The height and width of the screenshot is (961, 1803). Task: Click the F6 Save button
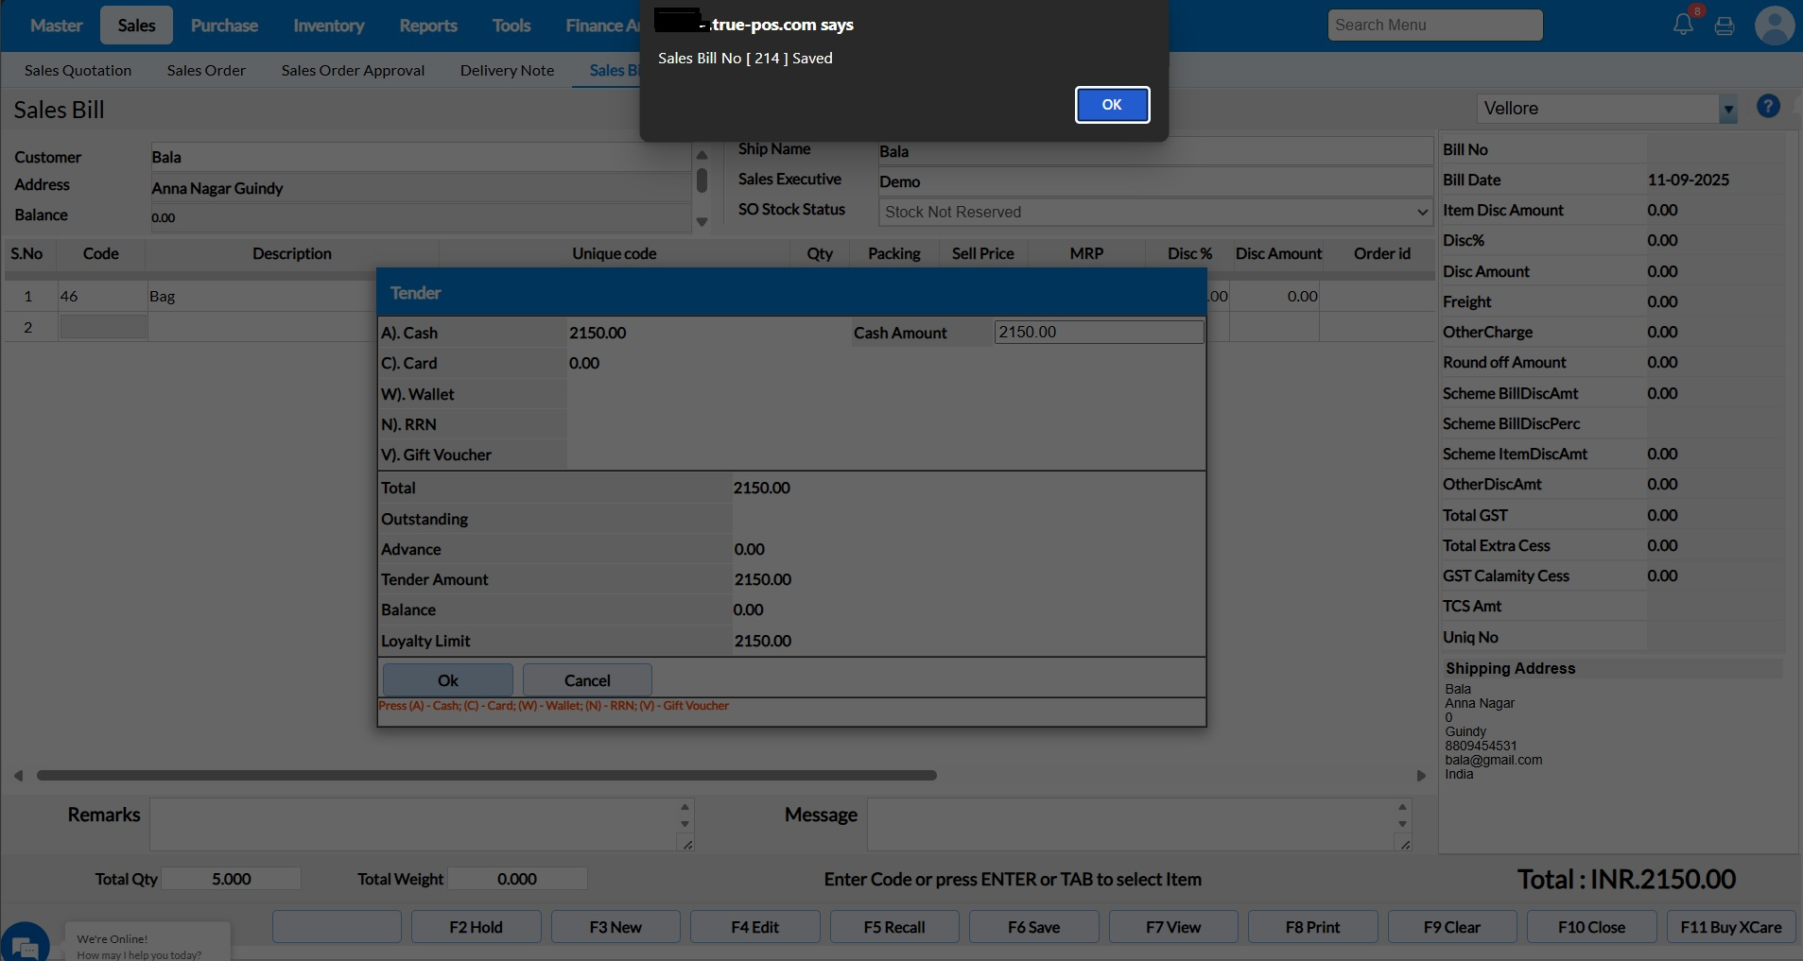click(x=1033, y=927)
